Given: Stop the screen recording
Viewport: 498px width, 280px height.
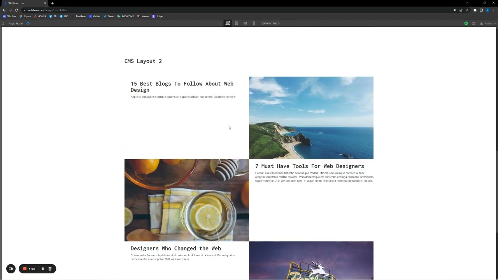Looking at the screenshot, I should (25, 269).
